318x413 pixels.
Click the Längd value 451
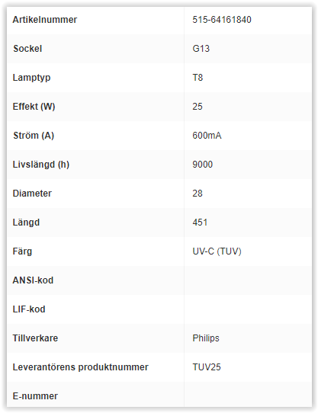click(x=200, y=223)
